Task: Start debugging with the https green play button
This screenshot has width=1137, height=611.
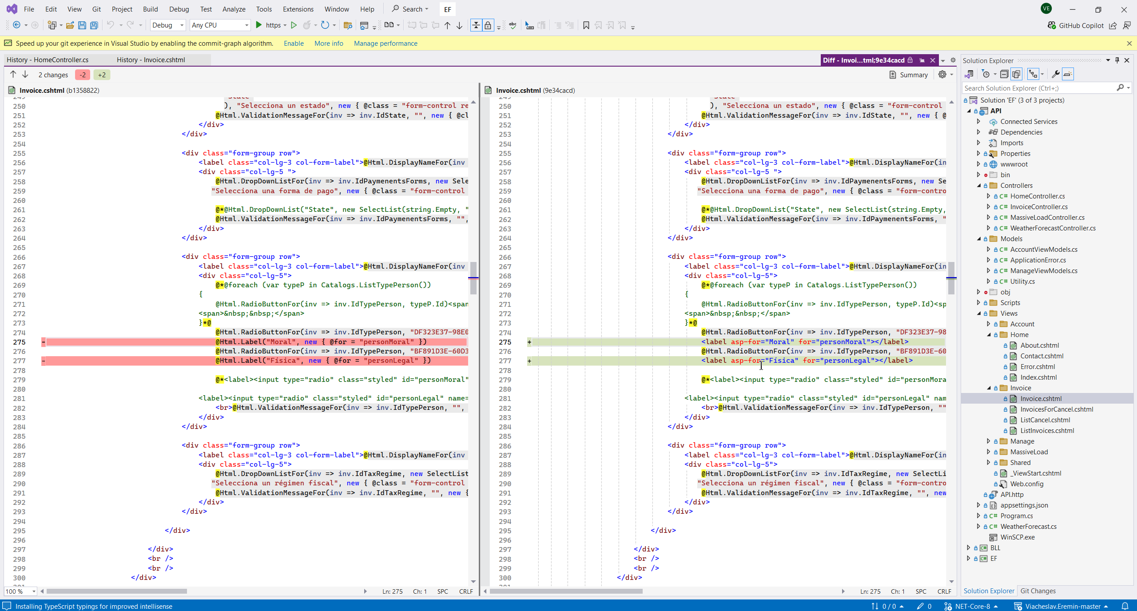Action: click(259, 25)
